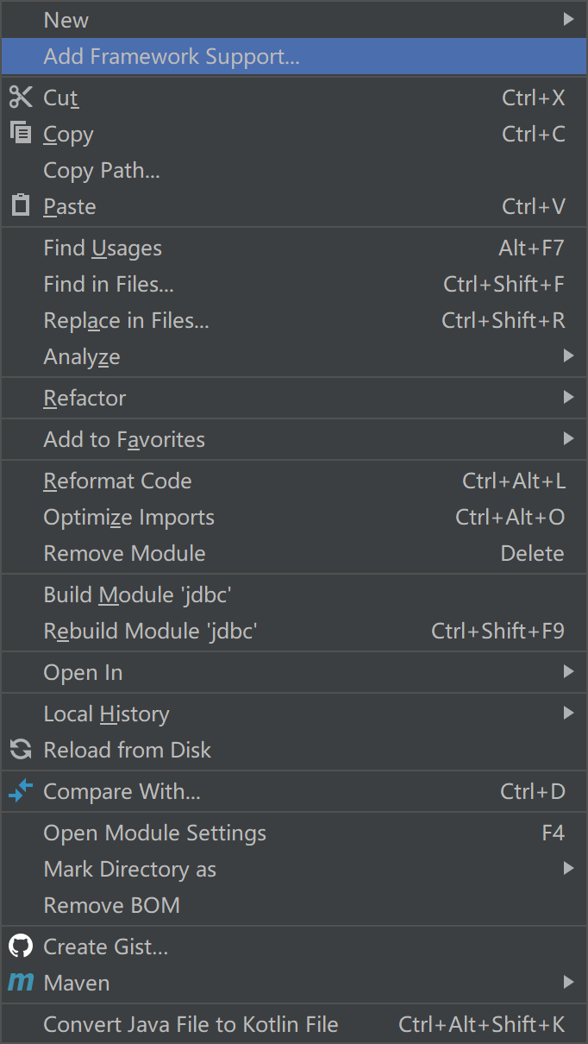Expand Mark Directory as submenu
This screenshot has width=588, height=1044.
pyautogui.click(x=294, y=869)
